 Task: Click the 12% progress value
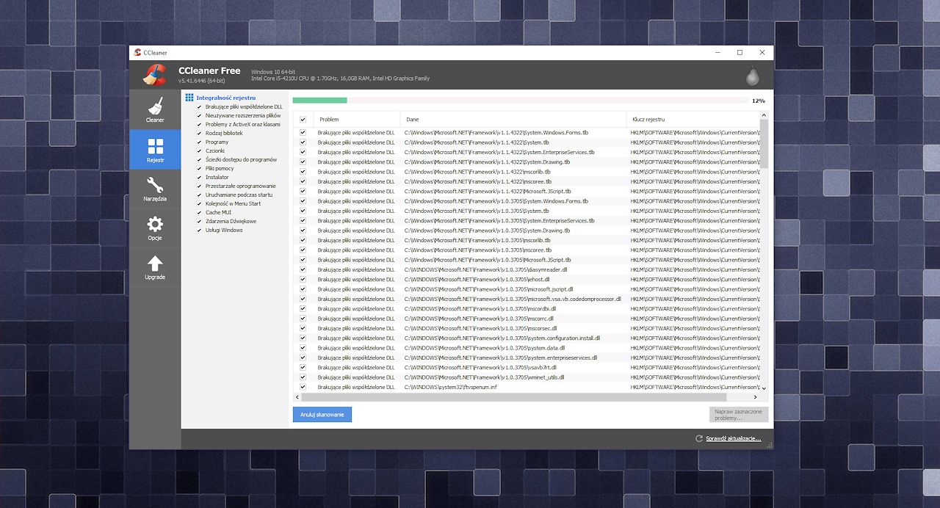759,101
